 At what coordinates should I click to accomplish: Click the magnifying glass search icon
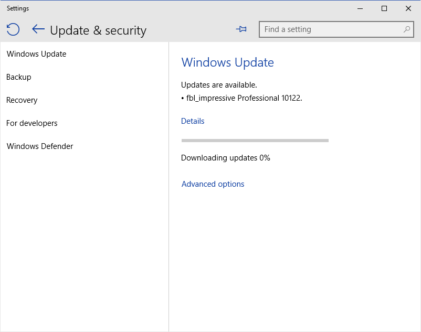(407, 29)
